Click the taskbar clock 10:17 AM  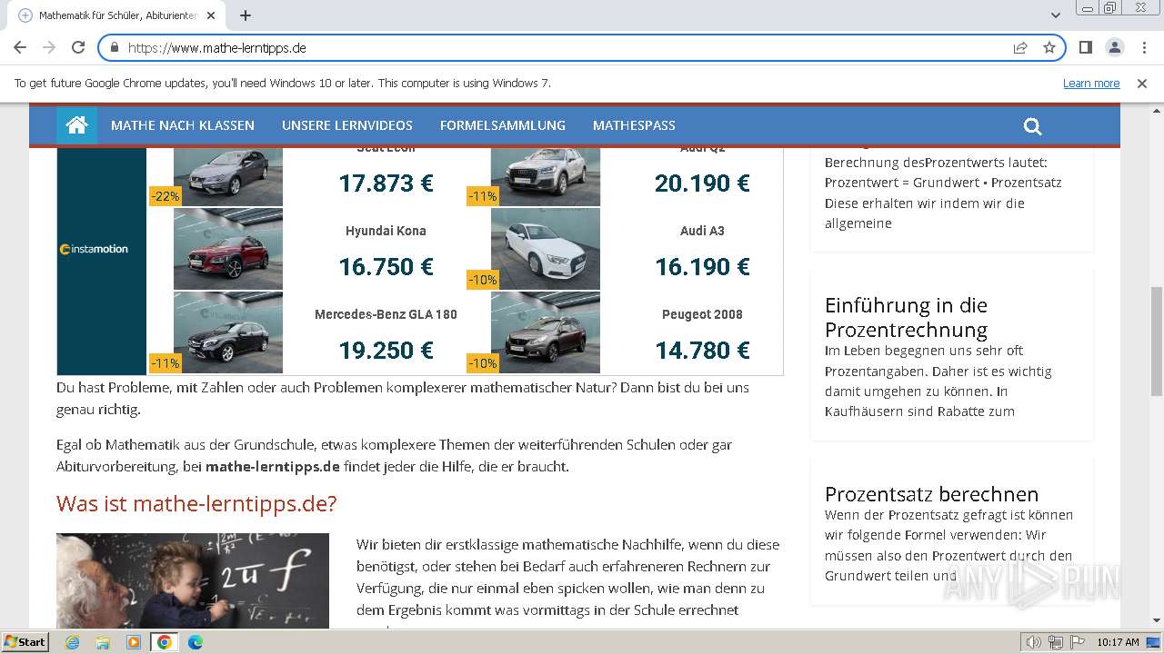(1118, 642)
